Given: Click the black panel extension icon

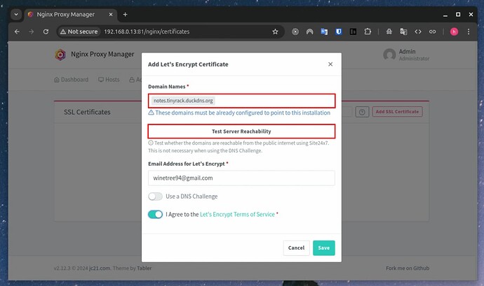Looking at the screenshot, I should pos(353,31).
